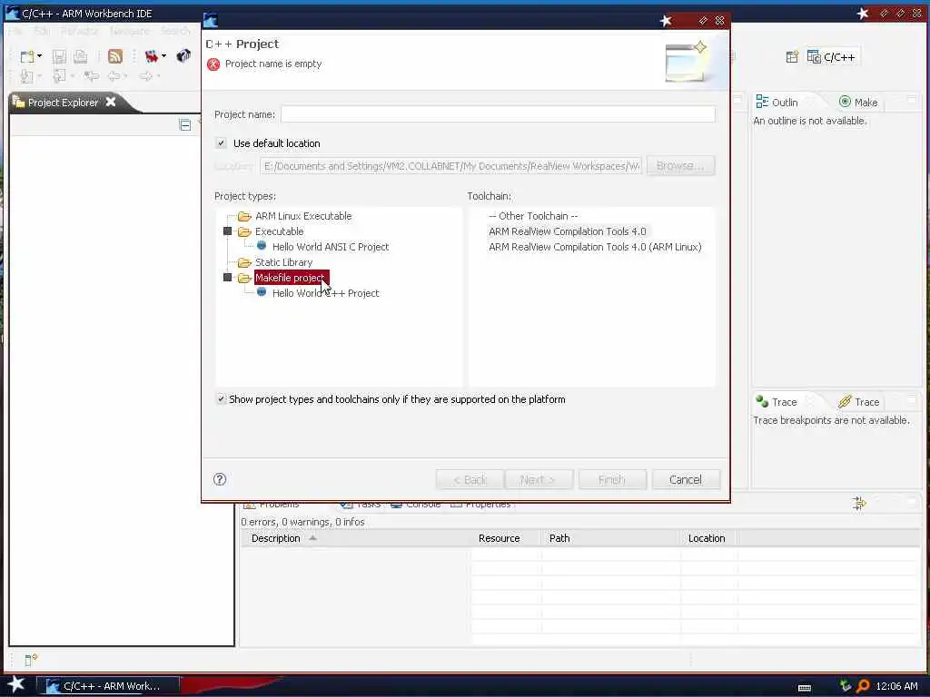Click the status bar icon at bottom left
The image size is (930, 697).
[31, 659]
